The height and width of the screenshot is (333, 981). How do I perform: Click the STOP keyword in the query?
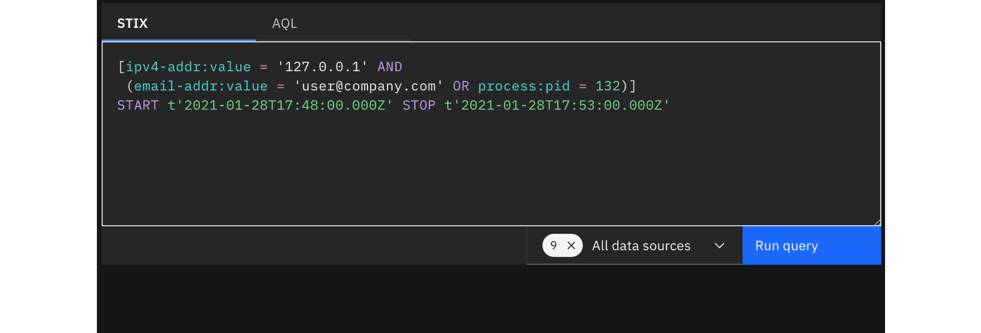point(419,105)
